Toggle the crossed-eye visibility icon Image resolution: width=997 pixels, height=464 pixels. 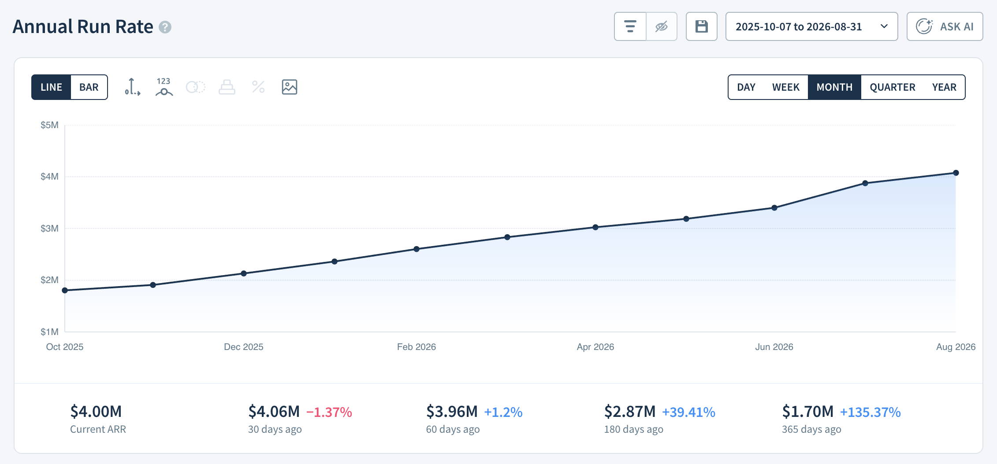tap(662, 26)
